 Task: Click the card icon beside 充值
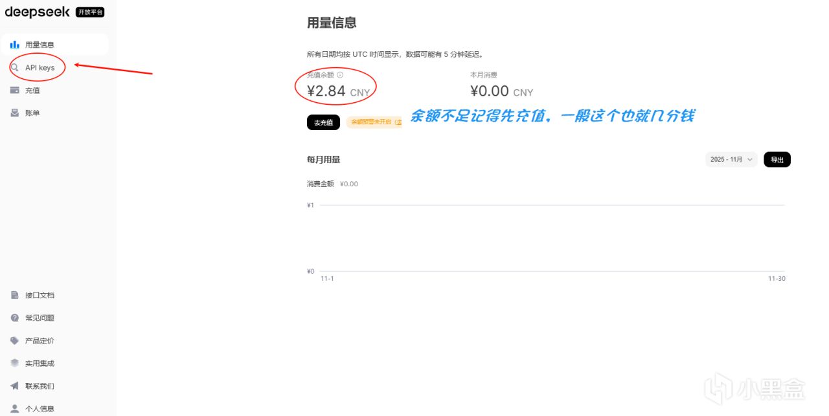[14, 90]
